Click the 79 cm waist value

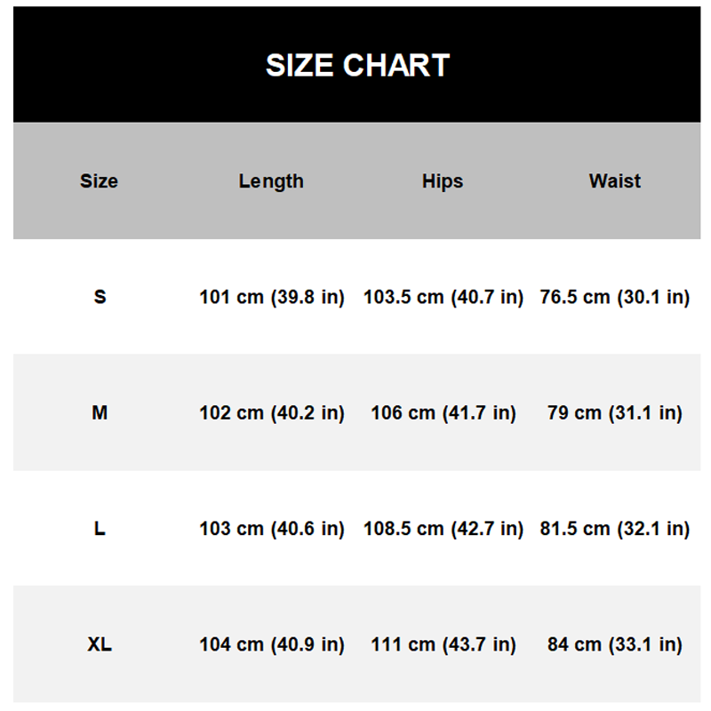[x=614, y=413]
